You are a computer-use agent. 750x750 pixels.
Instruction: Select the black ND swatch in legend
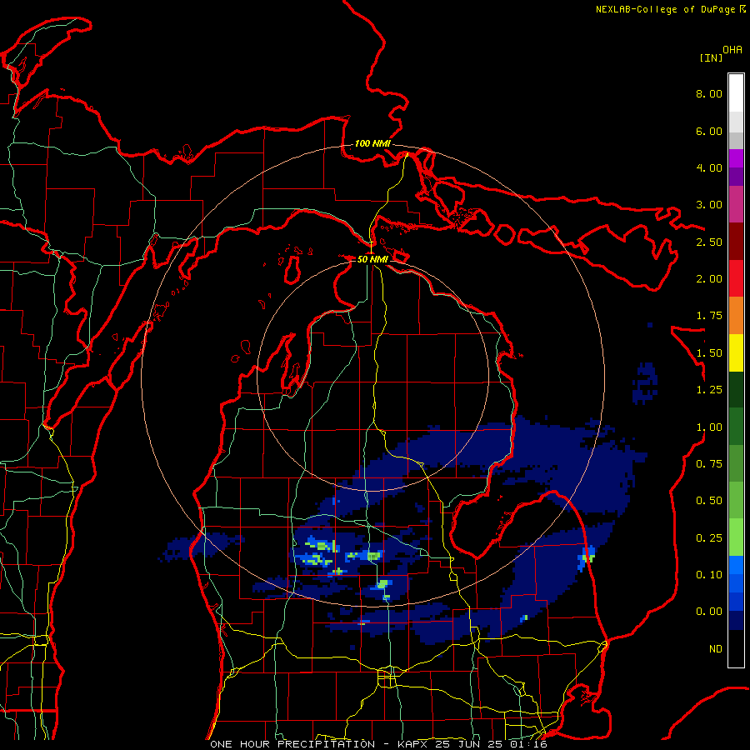coord(736,648)
